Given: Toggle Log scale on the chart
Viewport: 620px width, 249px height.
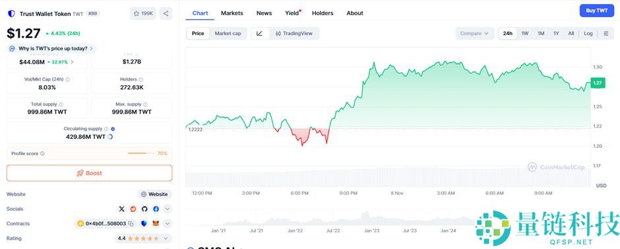Looking at the screenshot, I should pos(588,34).
